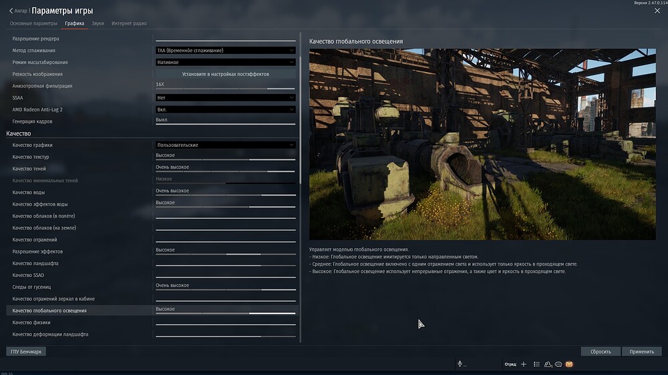Open the Режим масштабирования dropdown
Screen dimensions: 668x375
click(x=225, y=62)
